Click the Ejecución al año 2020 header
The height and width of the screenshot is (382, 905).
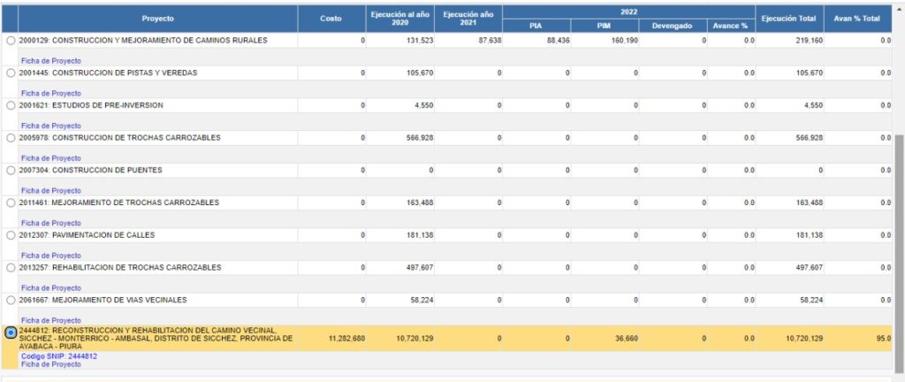[x=399, y=18]
